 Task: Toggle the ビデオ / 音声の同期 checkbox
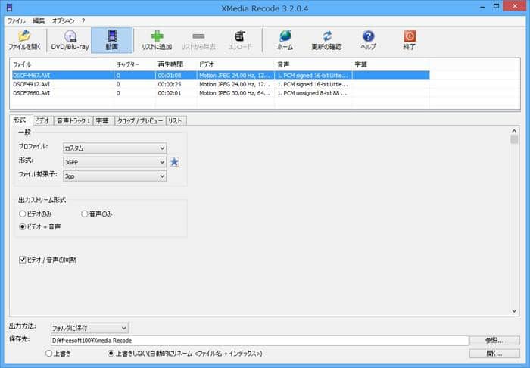coord(22,260)
